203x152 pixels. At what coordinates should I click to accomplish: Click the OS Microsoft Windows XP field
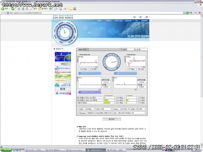pyautogui.click(x=129, y=113)
